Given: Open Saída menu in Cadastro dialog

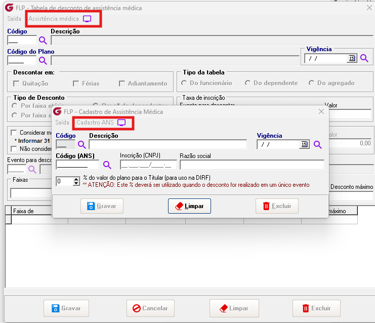Looking at the screenshot, I should [x=62, y=123].
